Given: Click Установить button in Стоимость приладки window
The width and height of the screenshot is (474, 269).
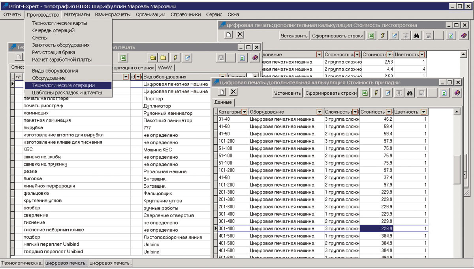Looking at the screenshot, I should [x=287, y=93].
